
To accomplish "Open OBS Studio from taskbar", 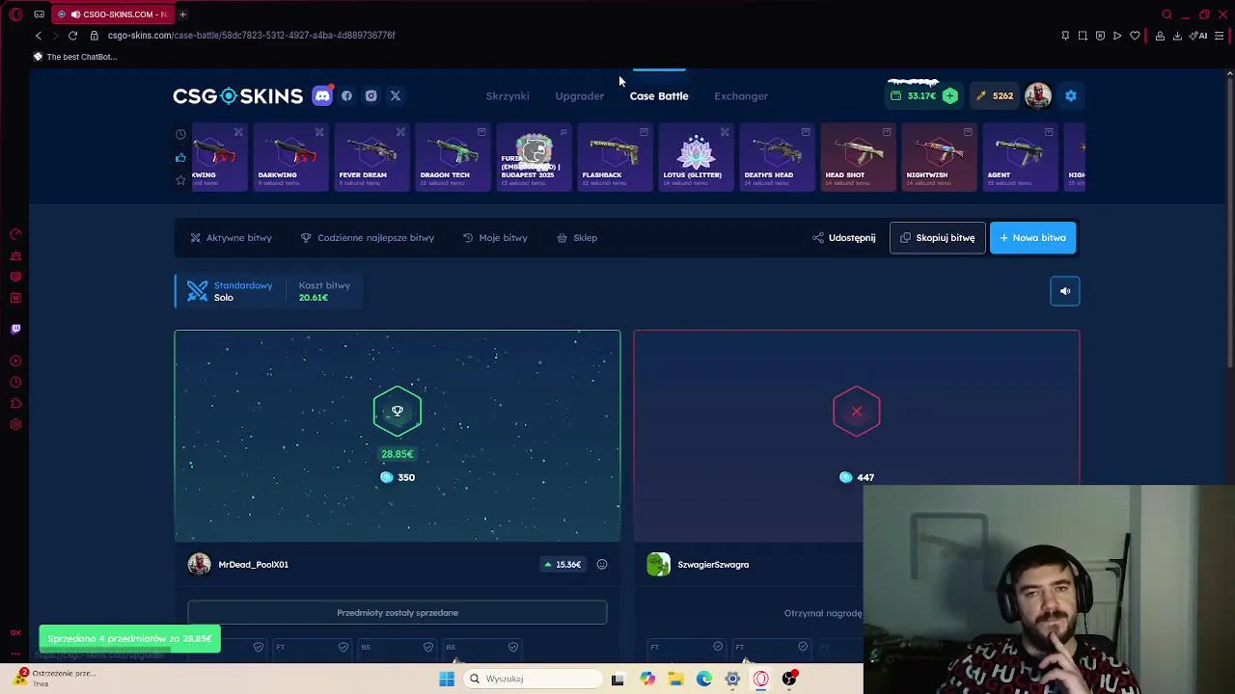I will 789,679.
